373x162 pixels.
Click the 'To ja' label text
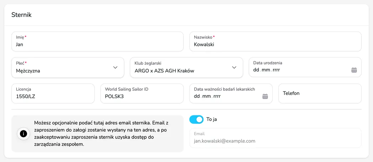coord(211,119)
